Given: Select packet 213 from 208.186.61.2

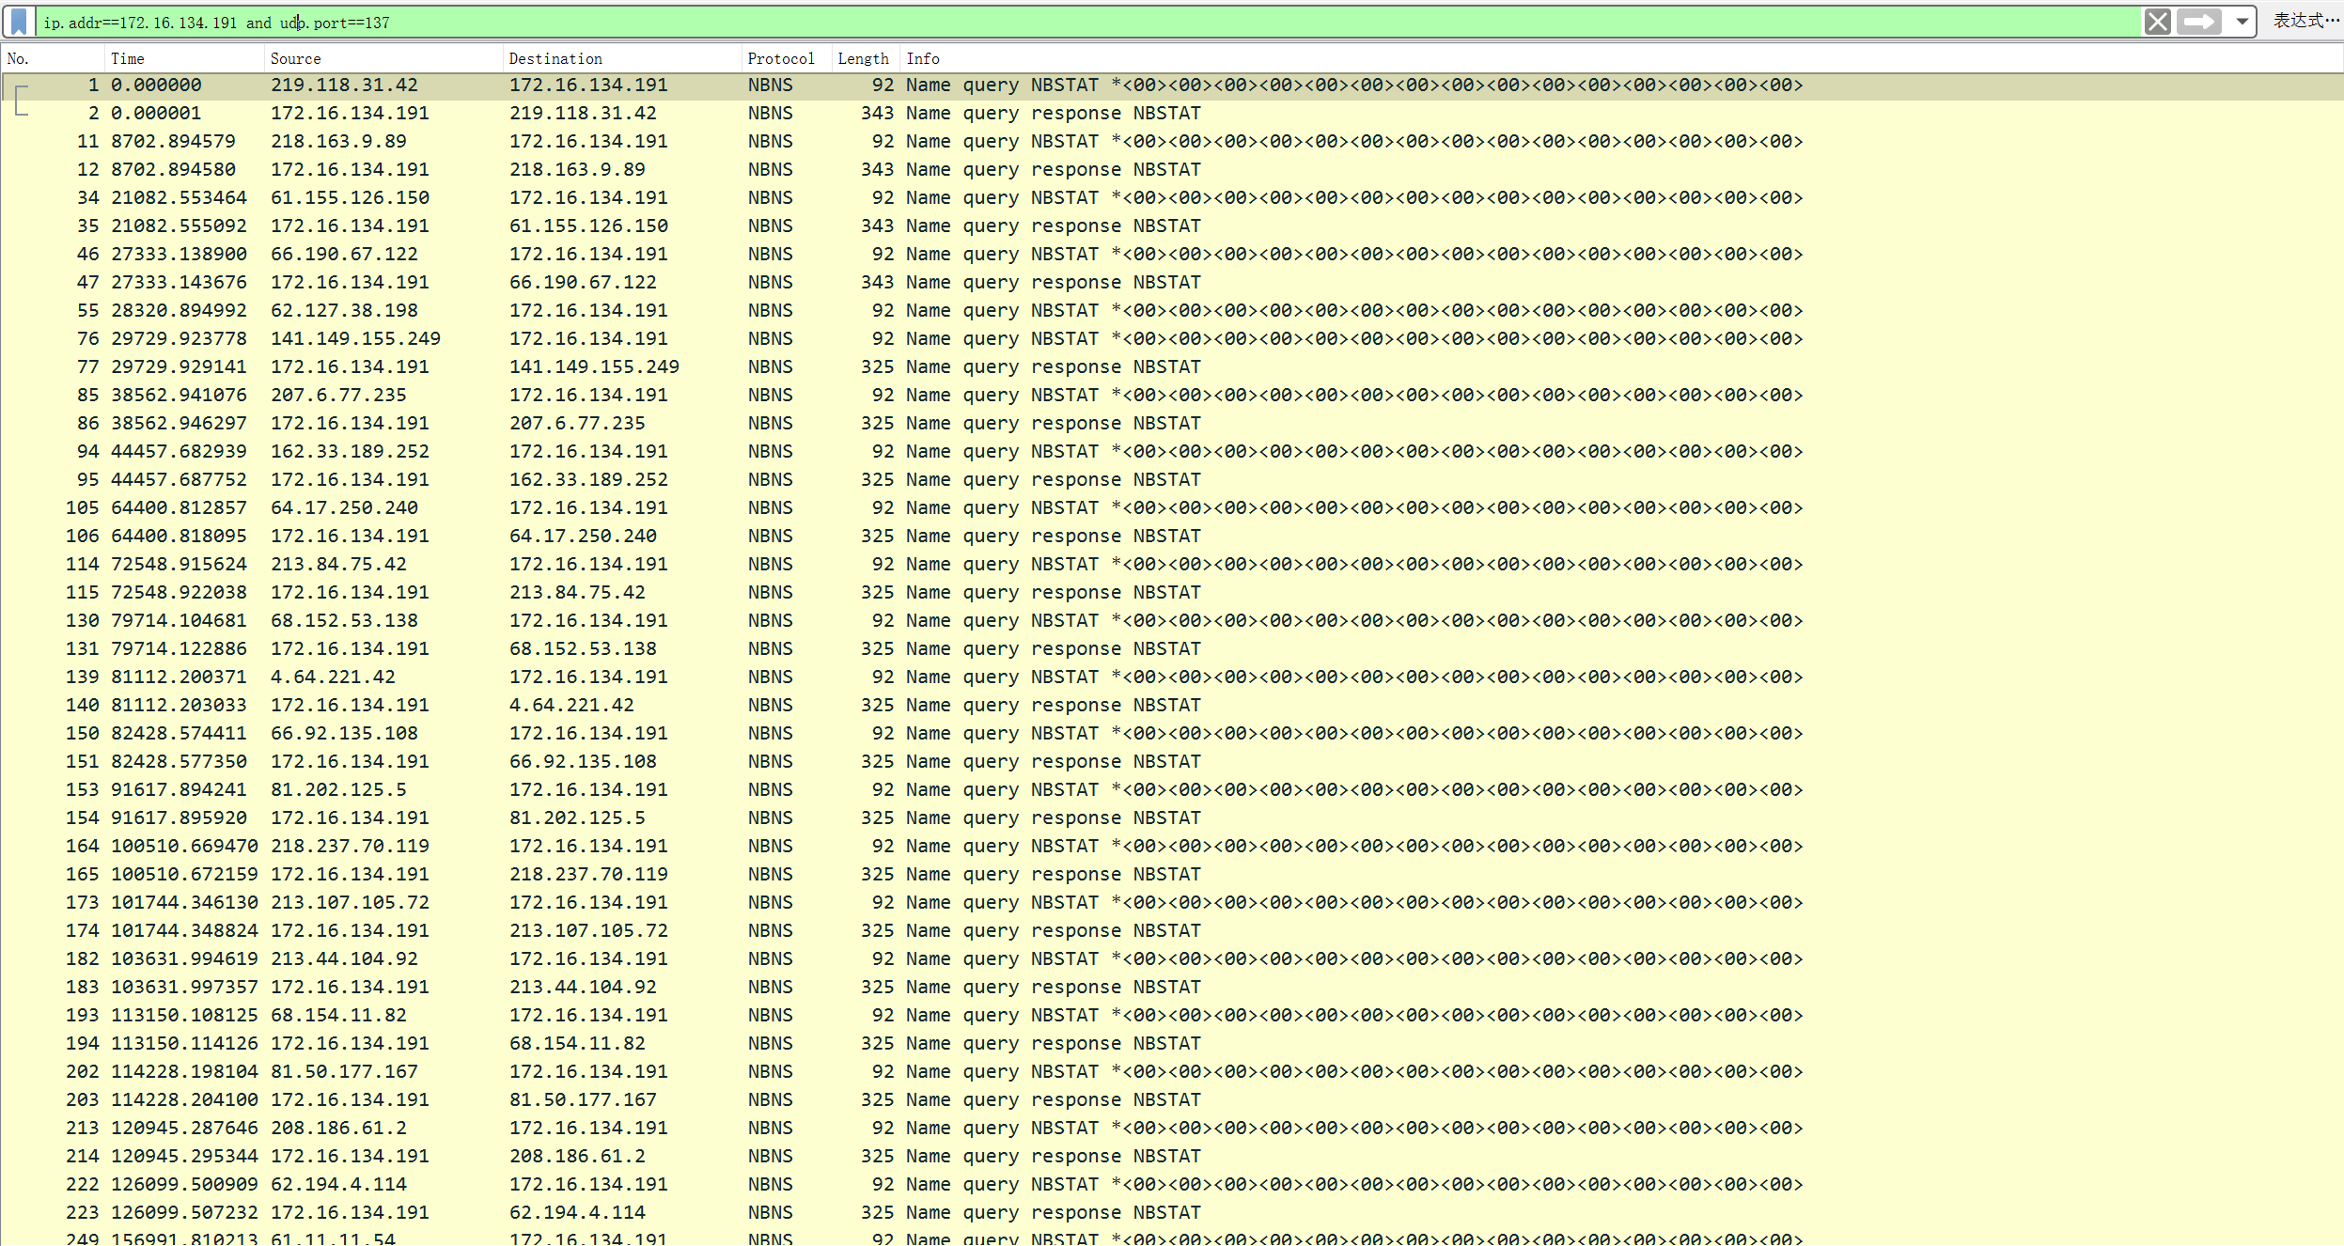Looking at the screenshot, I should [x=338, y=1128].
